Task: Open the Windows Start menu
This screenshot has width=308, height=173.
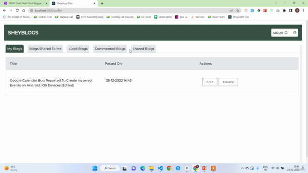Action: [95, 168]
